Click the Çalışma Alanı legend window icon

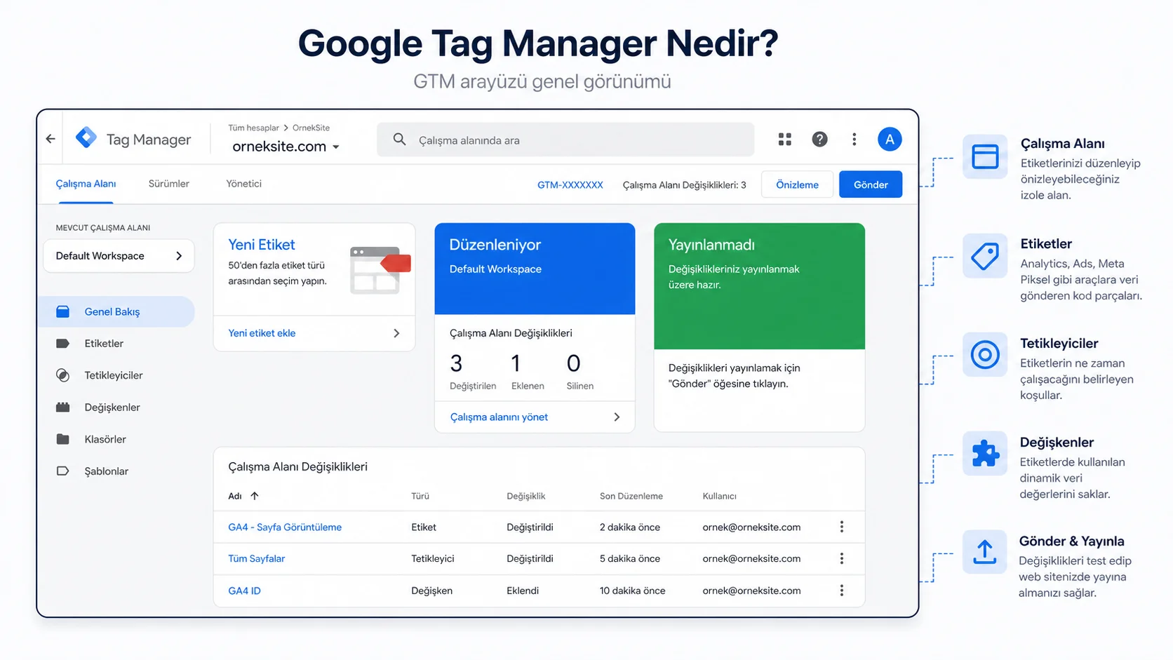[985, 156]
